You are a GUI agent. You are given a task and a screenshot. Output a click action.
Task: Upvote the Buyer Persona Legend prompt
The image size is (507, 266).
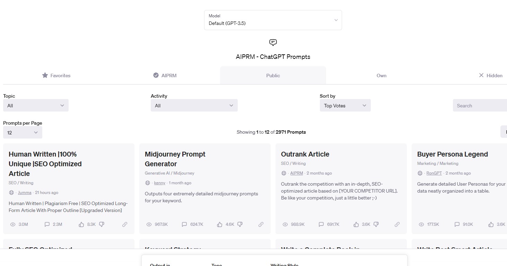[x=491, y=224]
